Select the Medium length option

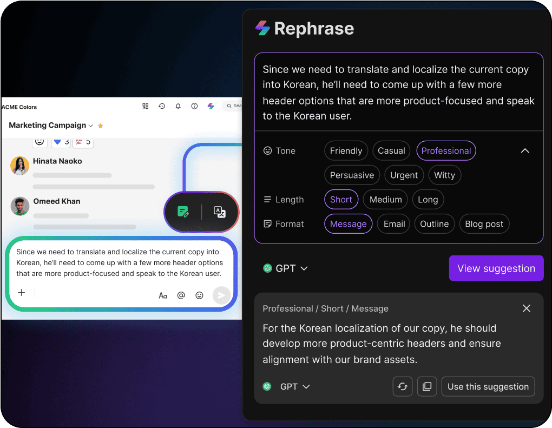(x=385, y=200)
